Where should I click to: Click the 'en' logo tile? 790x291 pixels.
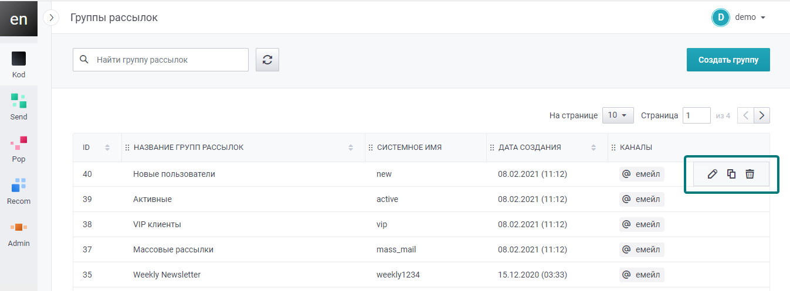19,19
